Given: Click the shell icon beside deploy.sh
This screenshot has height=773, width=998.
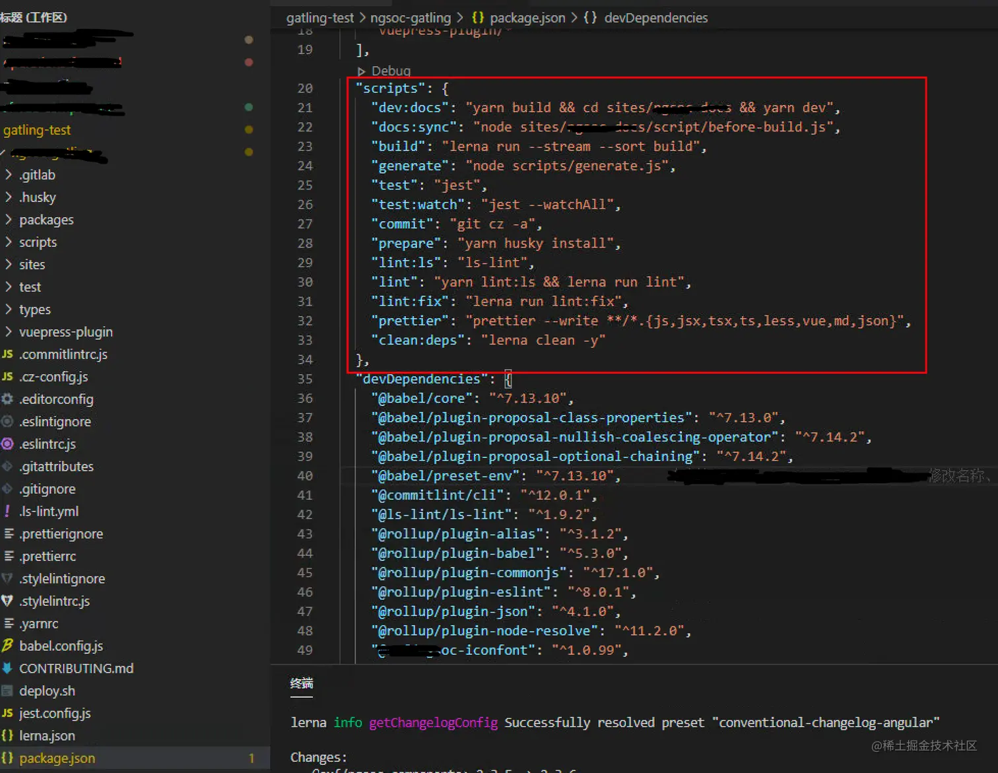Looking at the screenshot, I should 7,691.
